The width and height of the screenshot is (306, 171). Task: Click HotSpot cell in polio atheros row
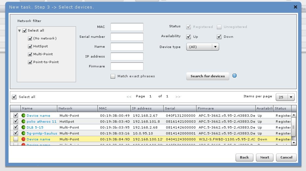(x=67, y=121)
